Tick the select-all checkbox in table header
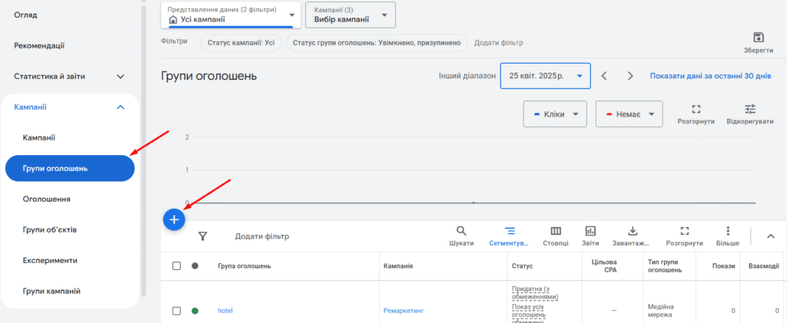This screenshot has width=787, height=323. [177, 265]
